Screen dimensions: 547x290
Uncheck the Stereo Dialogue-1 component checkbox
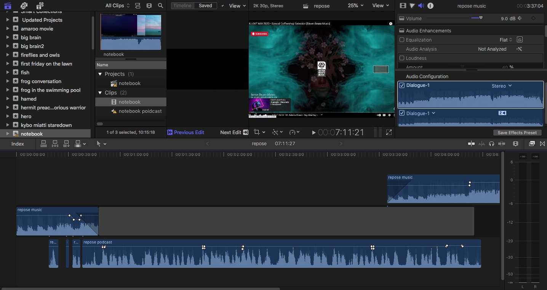pos(401,85)
